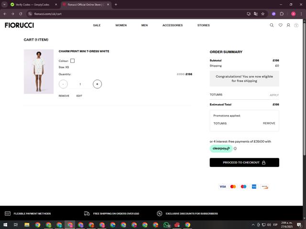Expand the tab search dropdown arrow
The width and height of the screenshot is (306, 229).
coord(4,4)
